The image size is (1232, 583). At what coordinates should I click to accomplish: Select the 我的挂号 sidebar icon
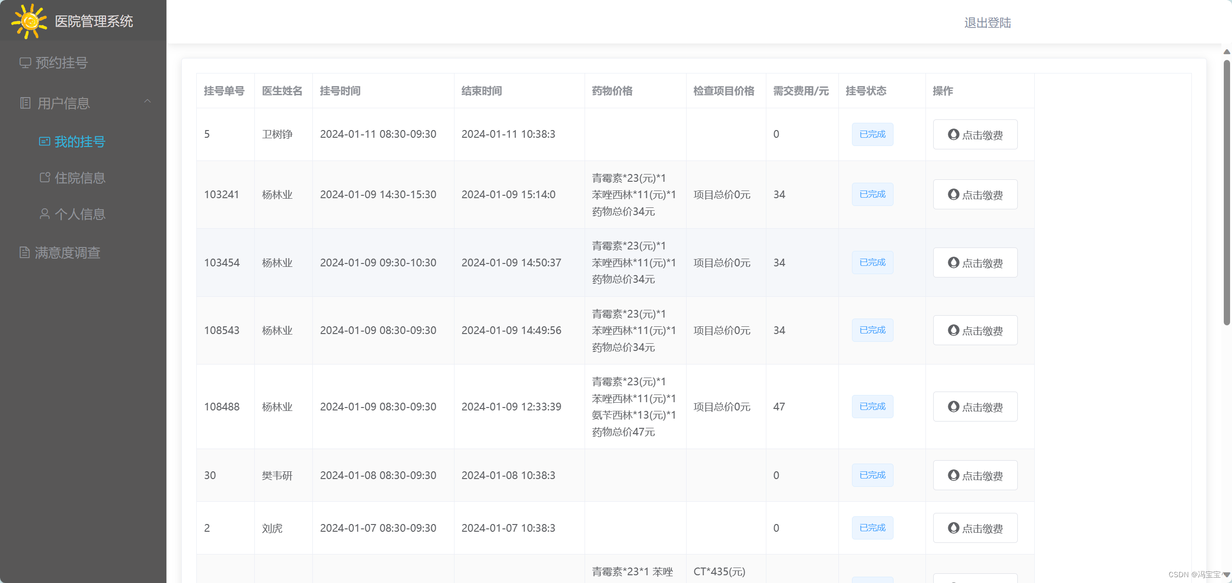44,141
